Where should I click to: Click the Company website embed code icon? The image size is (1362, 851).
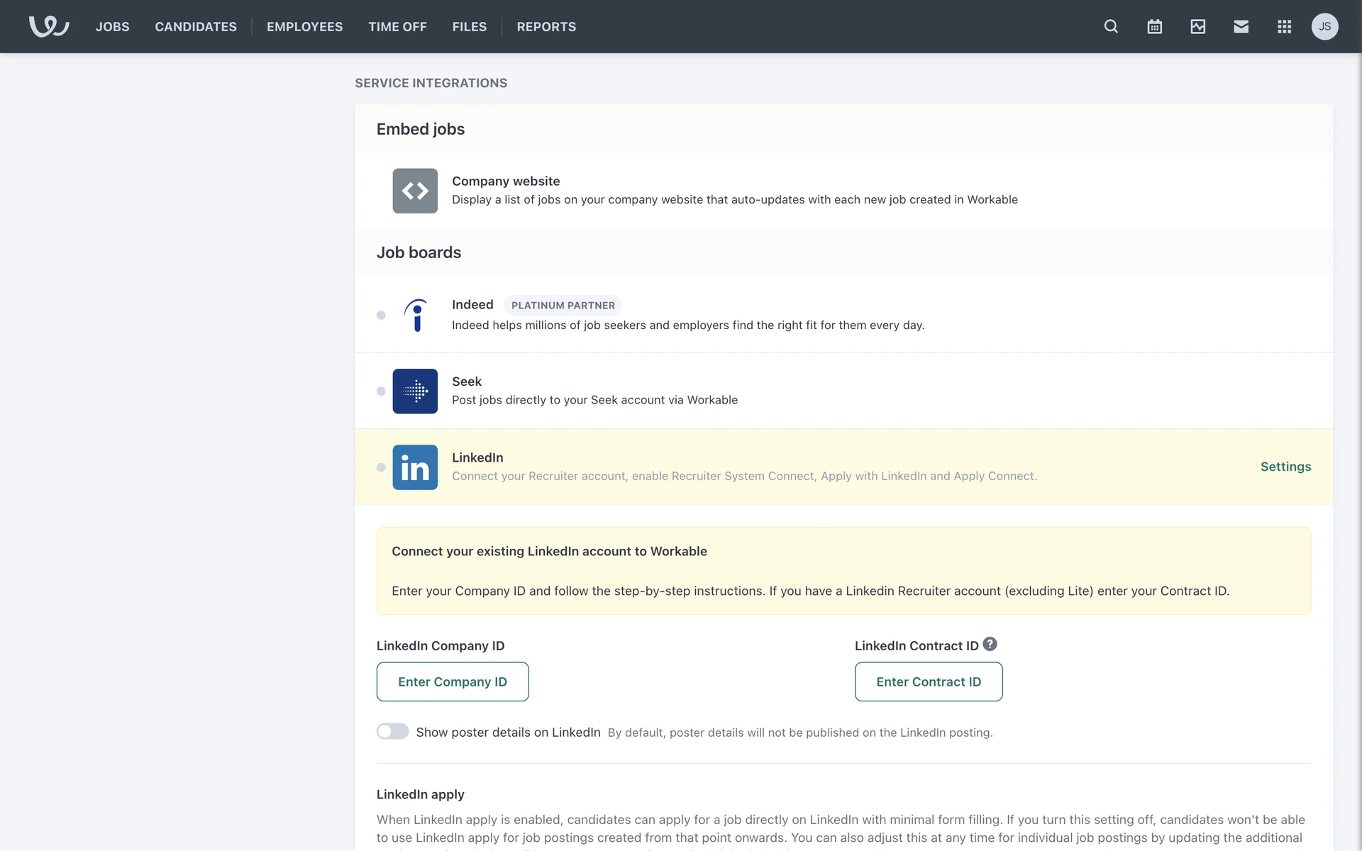point(415,191)
